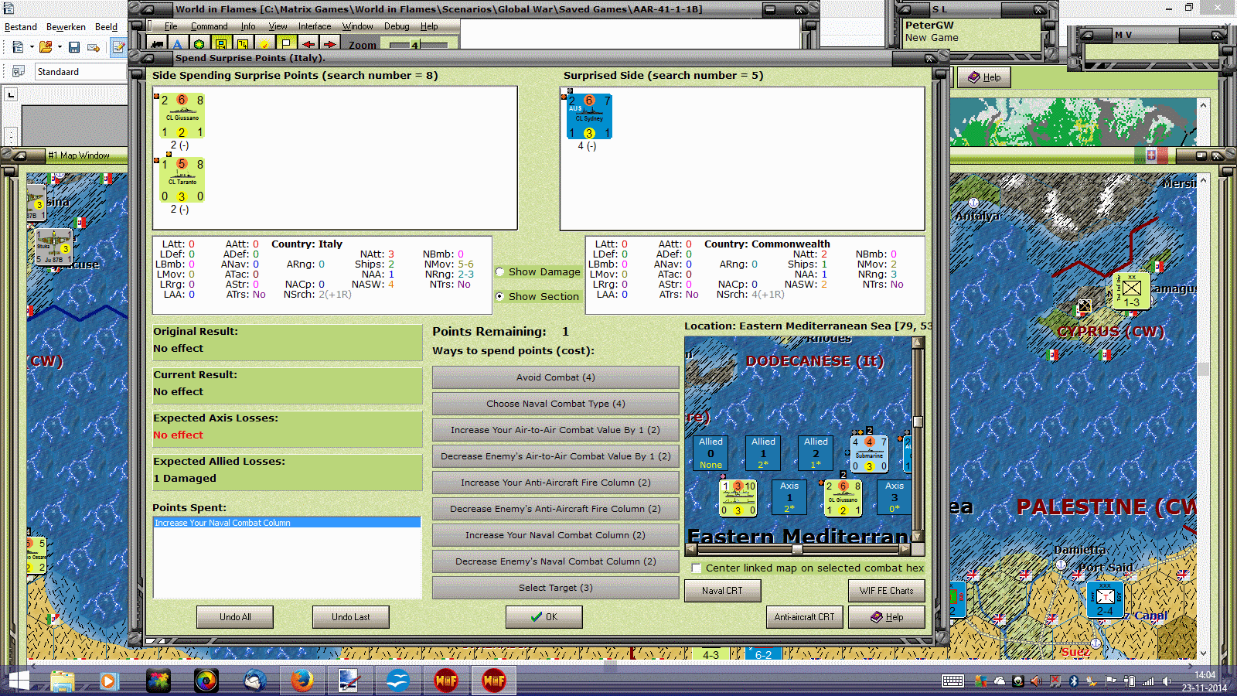Click the red left arrow toolbar icon

[x=308, y=45]
